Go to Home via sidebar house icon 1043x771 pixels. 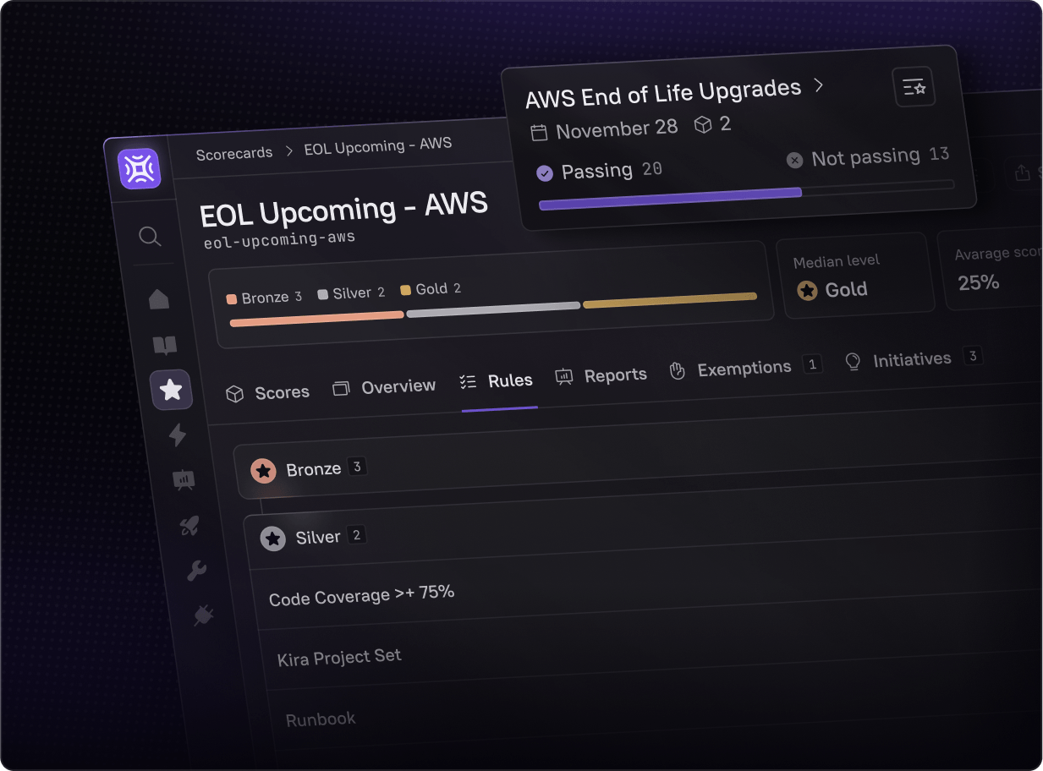pyautogui.click(x=159, y=299)
